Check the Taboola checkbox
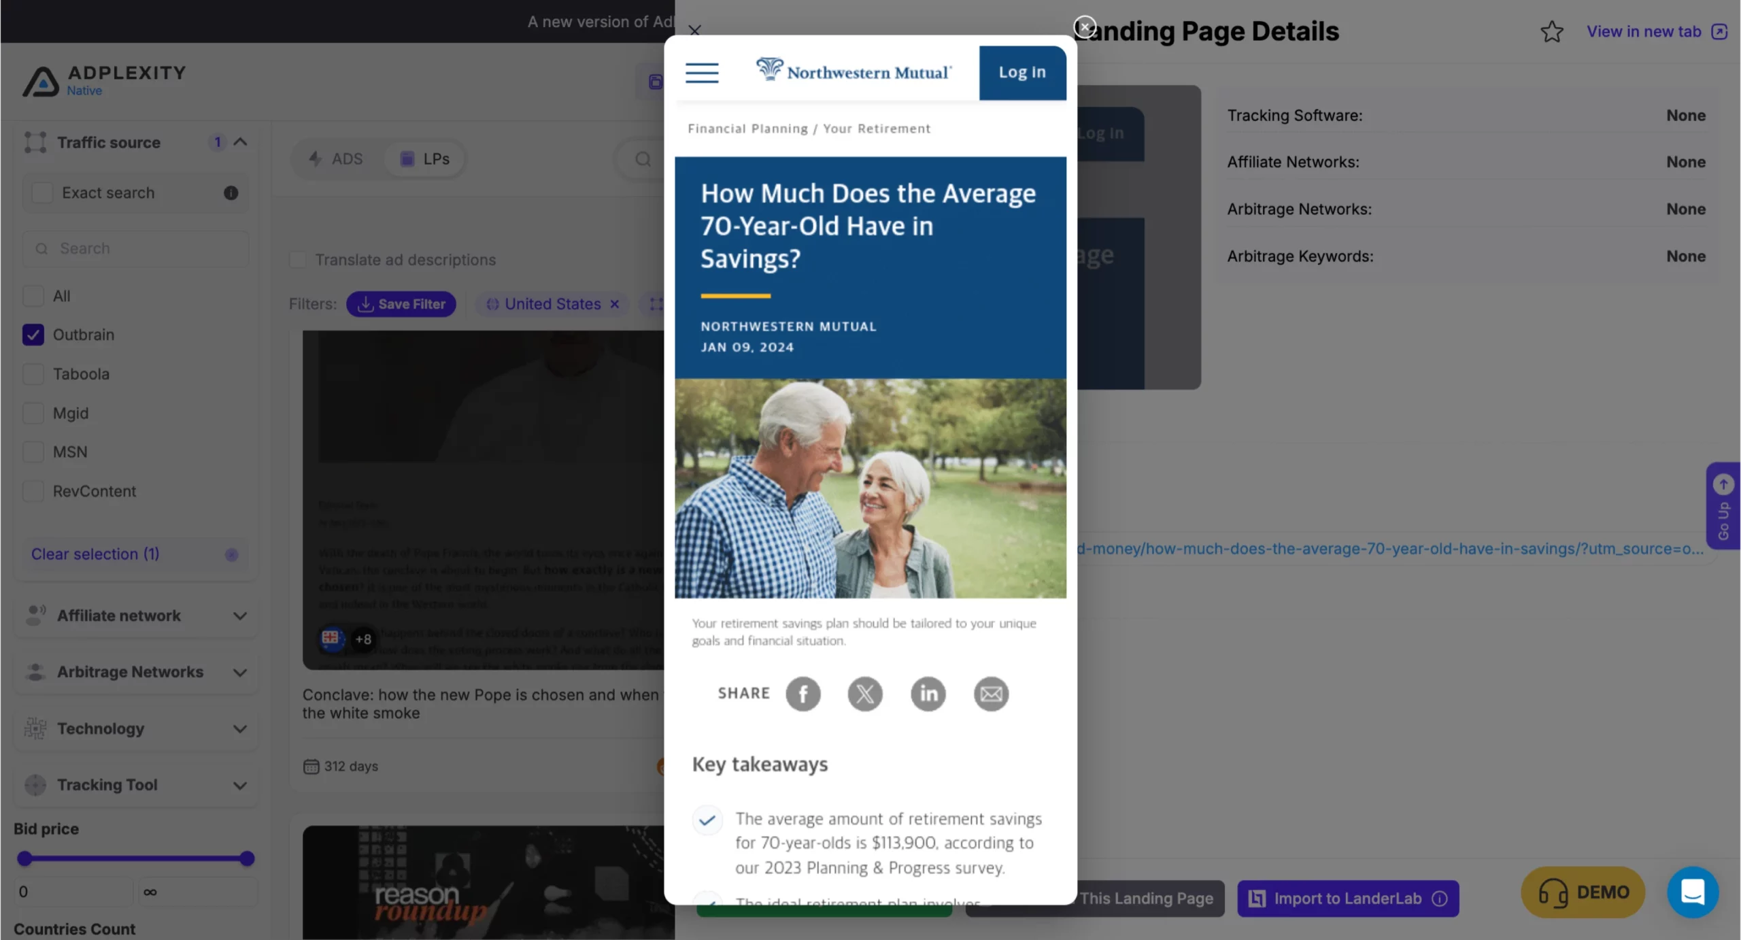This screenshot has width=1741, height=940. (33, 374)
